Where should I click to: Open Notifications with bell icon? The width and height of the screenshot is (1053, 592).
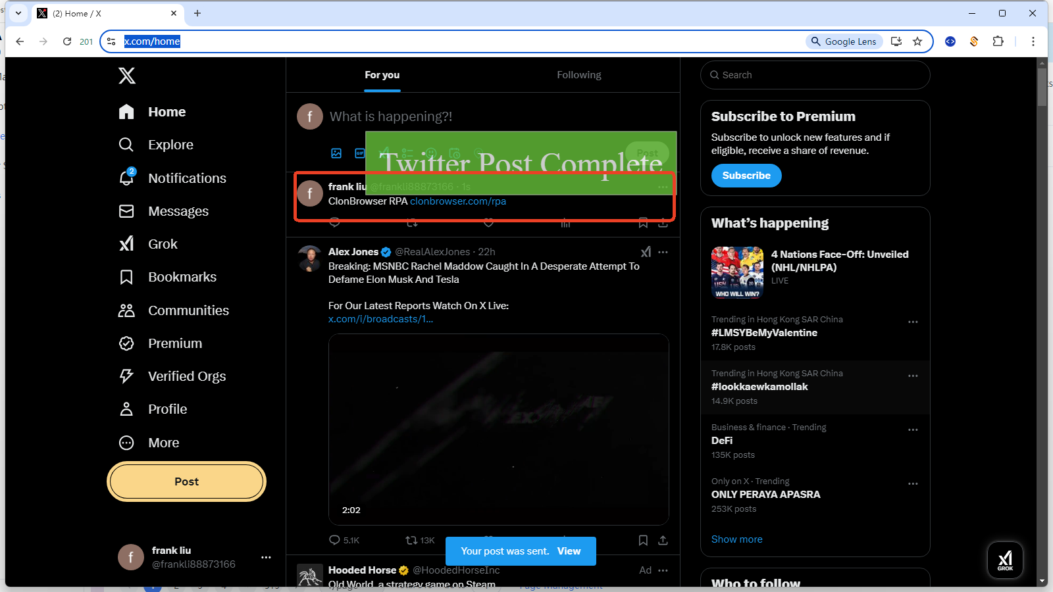[172, 178]
